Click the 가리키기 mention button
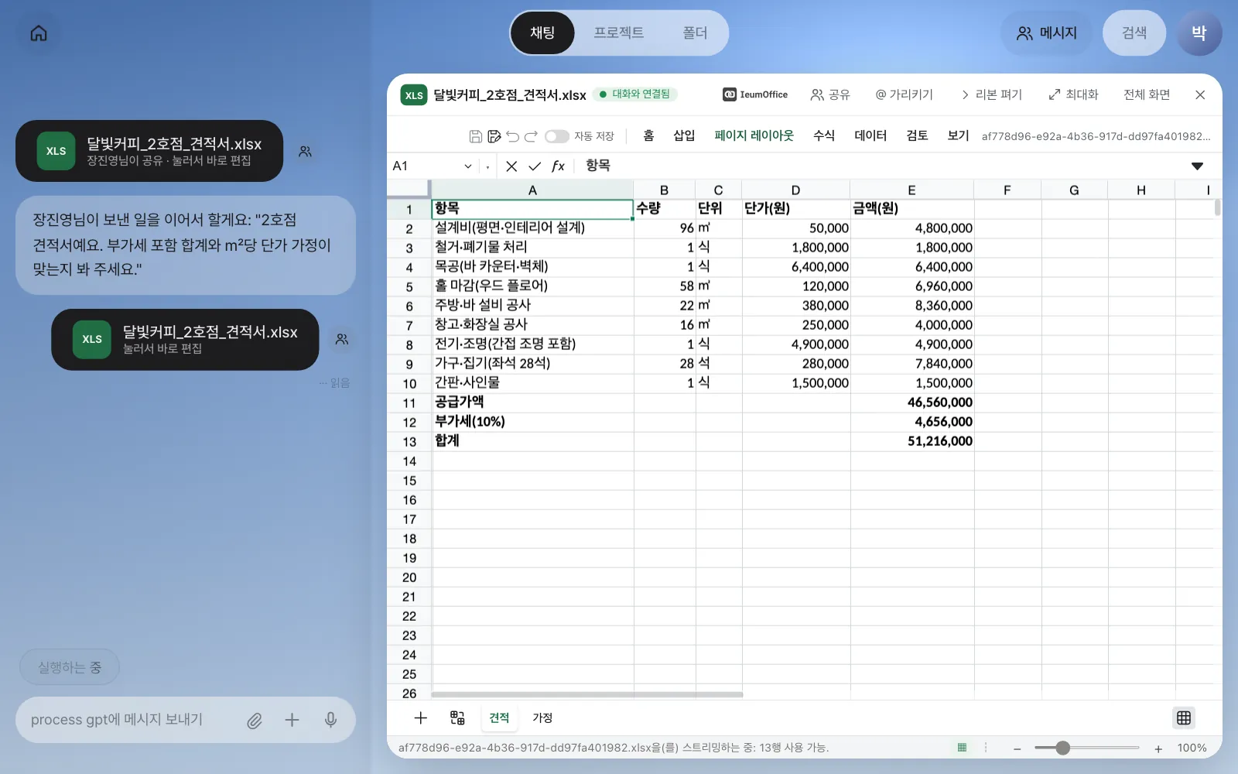The height and width of the screenshot is (774, 1238). (904, 94)
